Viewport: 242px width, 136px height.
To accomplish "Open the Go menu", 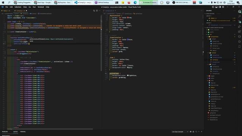I will (x=29, y=7).
